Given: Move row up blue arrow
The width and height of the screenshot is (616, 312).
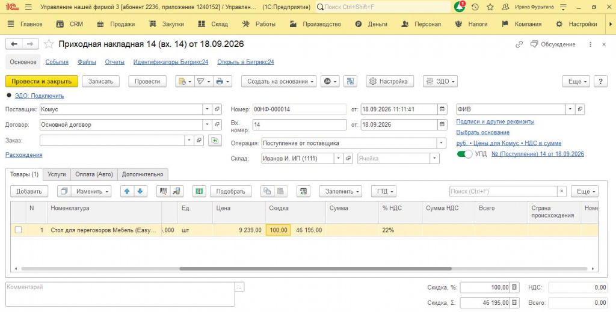Looking at the screenshot, I should click(x=127, y=191).
